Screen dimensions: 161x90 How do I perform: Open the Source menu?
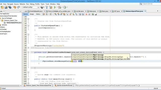tap(16, 4)
